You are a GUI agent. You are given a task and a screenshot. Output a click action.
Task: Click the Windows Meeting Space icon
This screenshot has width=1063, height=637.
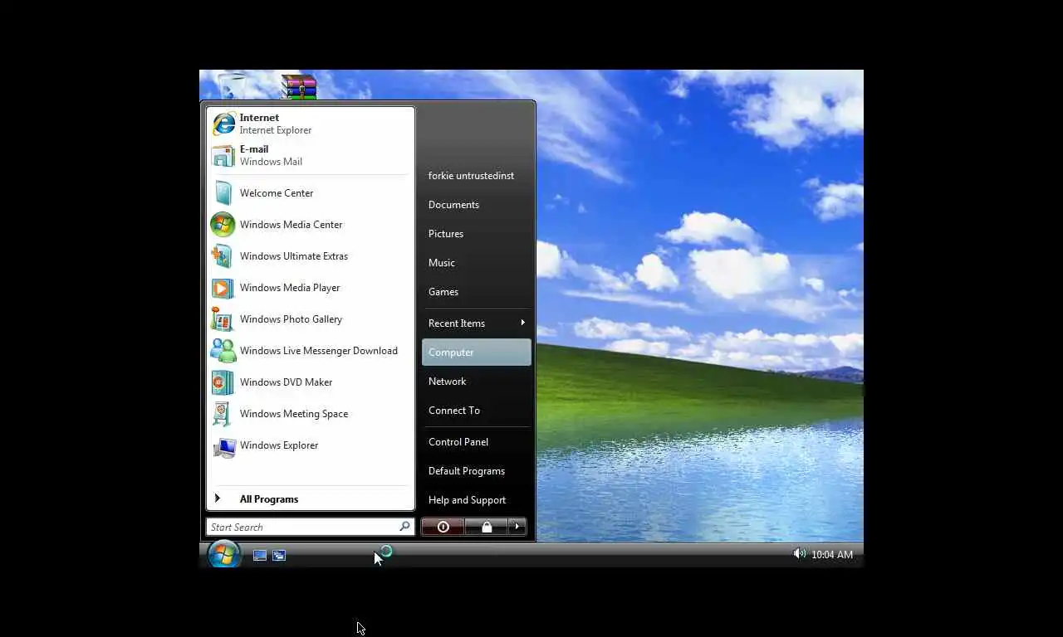point(223,414)
